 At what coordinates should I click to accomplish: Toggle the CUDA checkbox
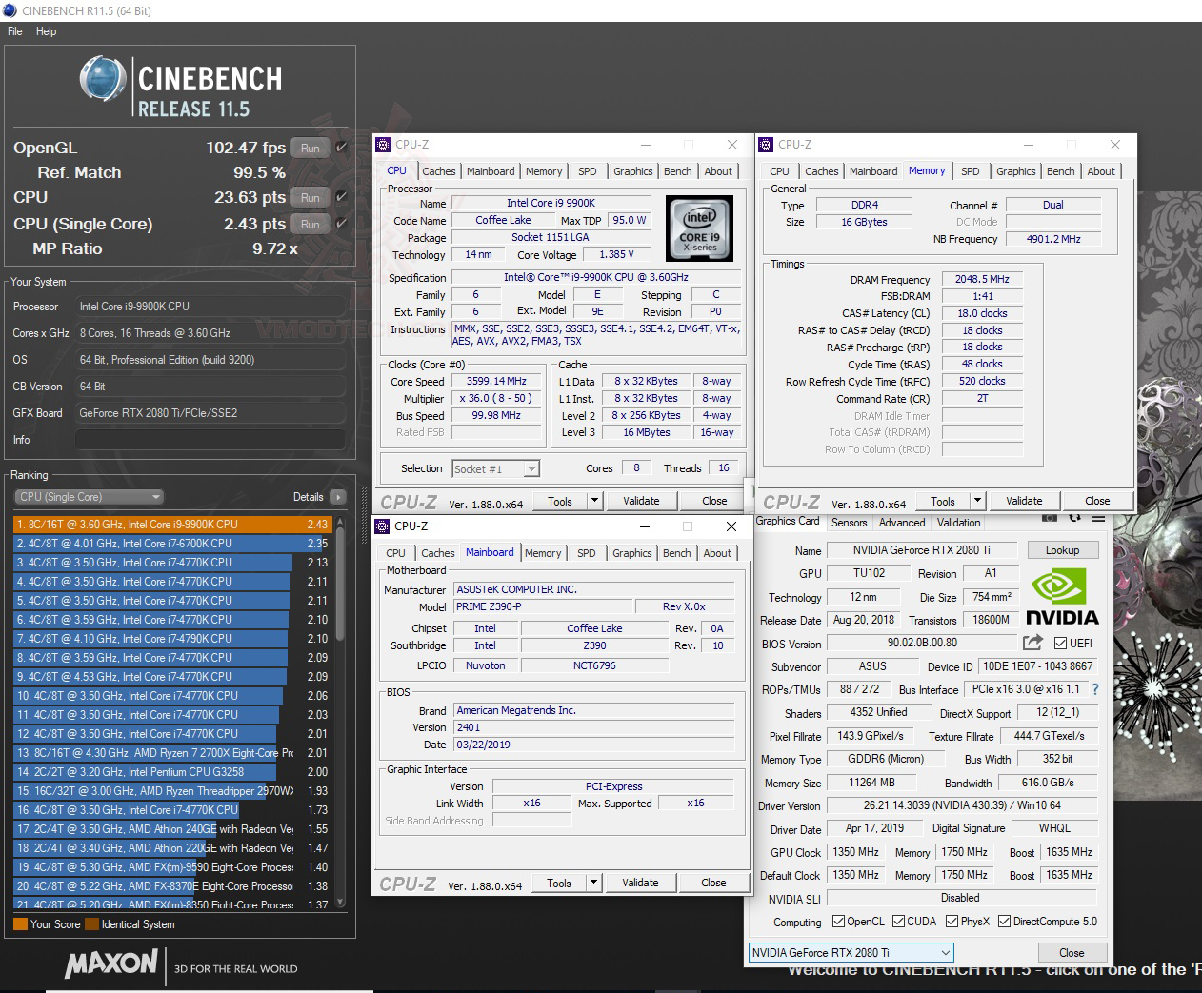[898, 922]
